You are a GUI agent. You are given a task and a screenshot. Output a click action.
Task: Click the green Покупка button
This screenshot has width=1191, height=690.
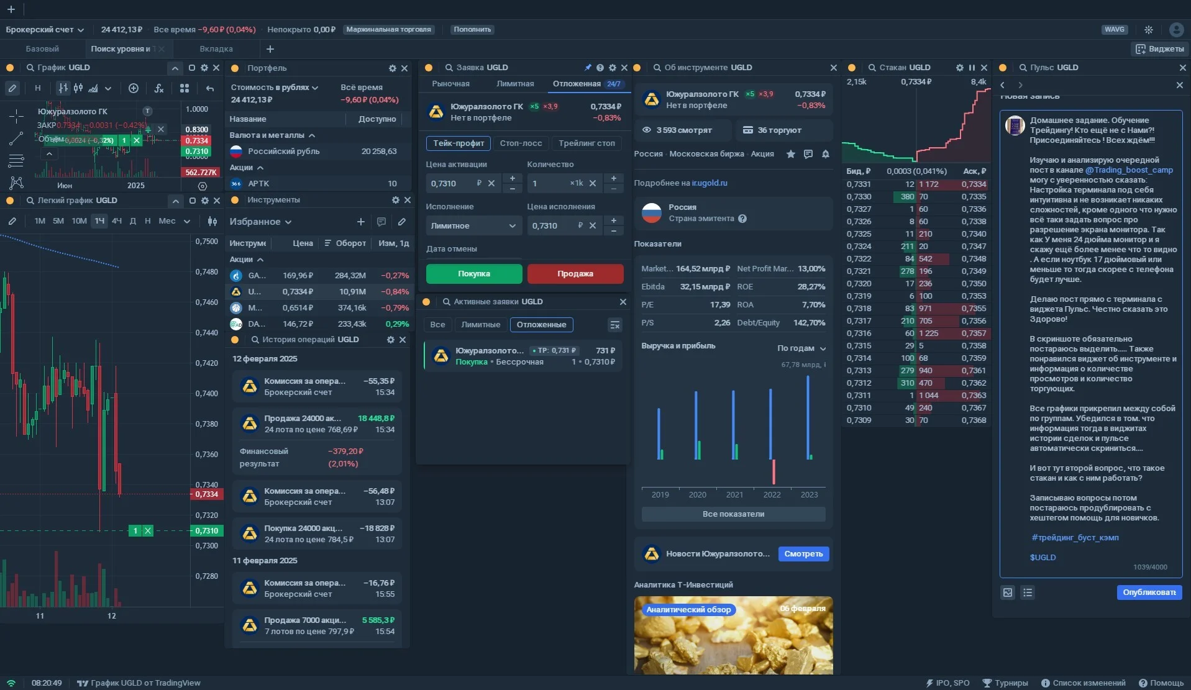[x=474, y=274]
